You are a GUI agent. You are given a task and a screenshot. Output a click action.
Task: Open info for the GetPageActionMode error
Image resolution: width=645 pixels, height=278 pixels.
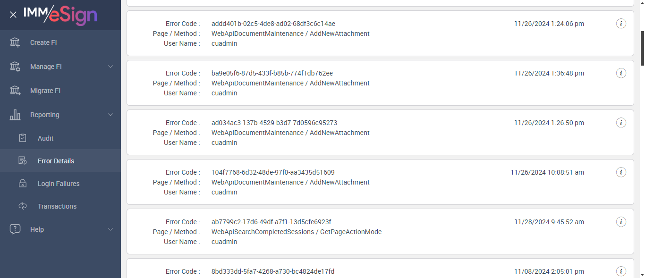[x=621, y=222]
